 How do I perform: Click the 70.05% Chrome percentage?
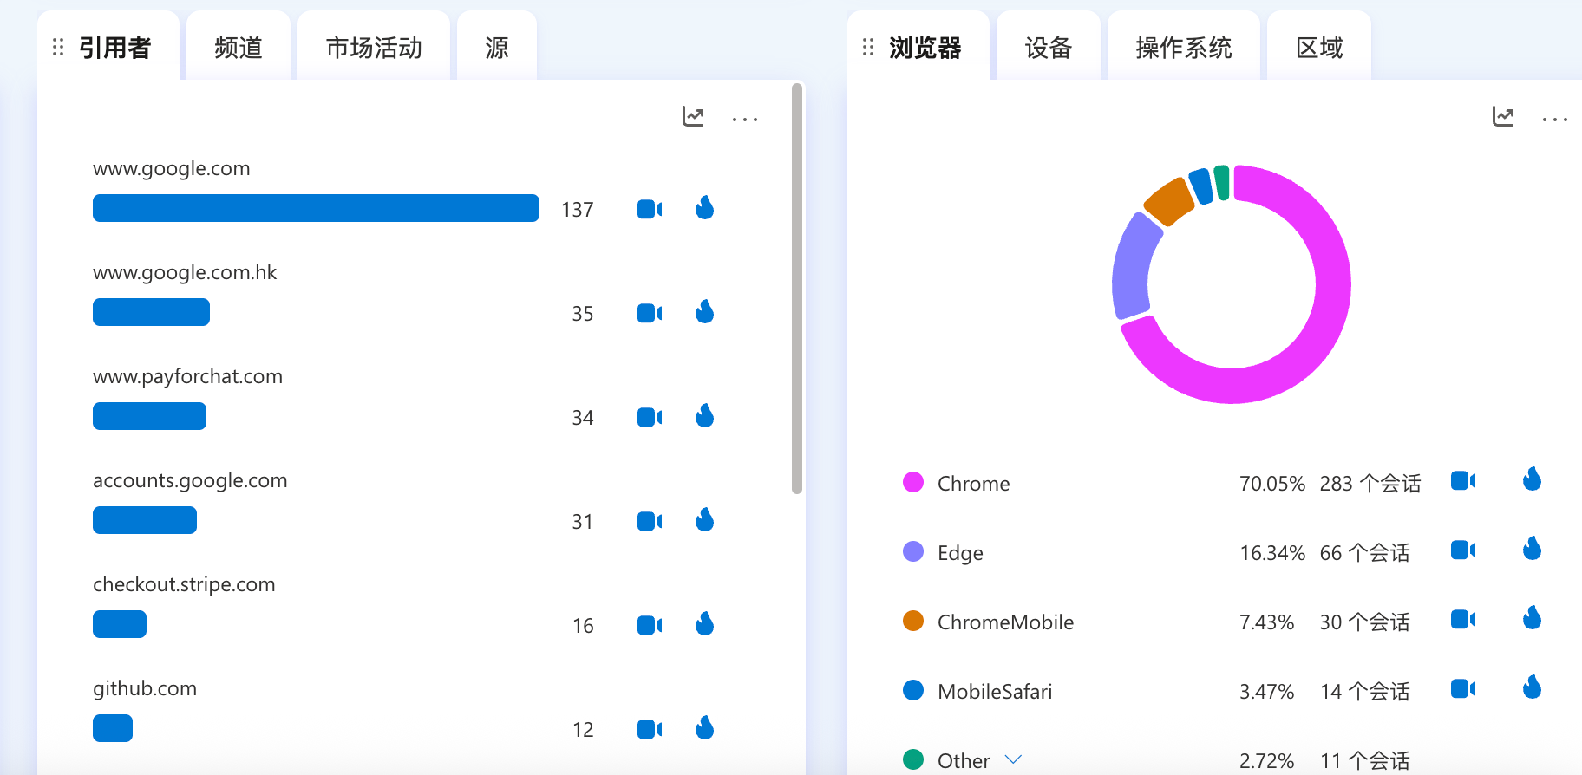pos(1272,484)
